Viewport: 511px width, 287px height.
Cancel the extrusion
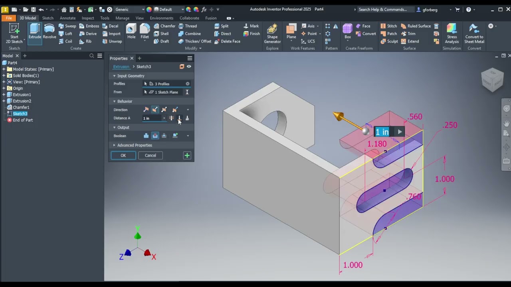(x=151, y=155)
